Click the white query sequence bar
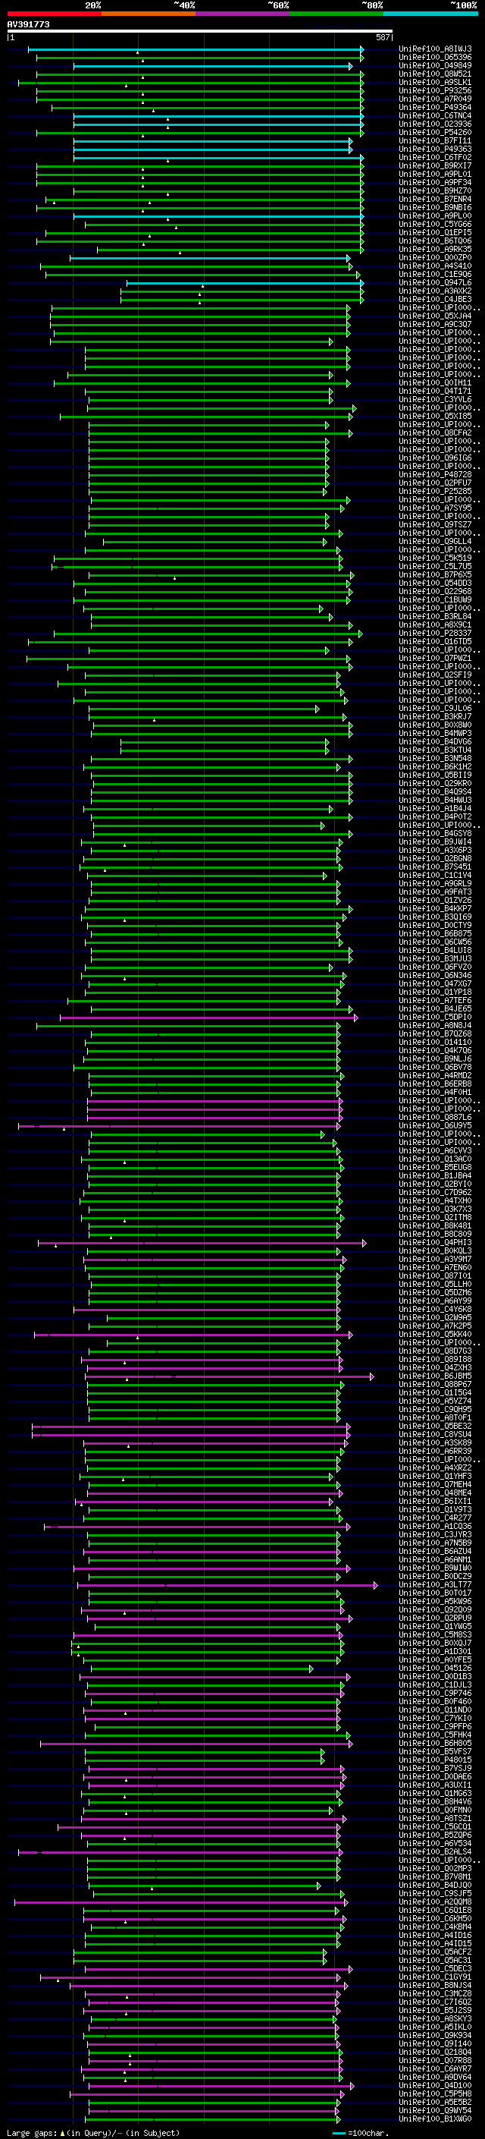 [x=199, y=30]
